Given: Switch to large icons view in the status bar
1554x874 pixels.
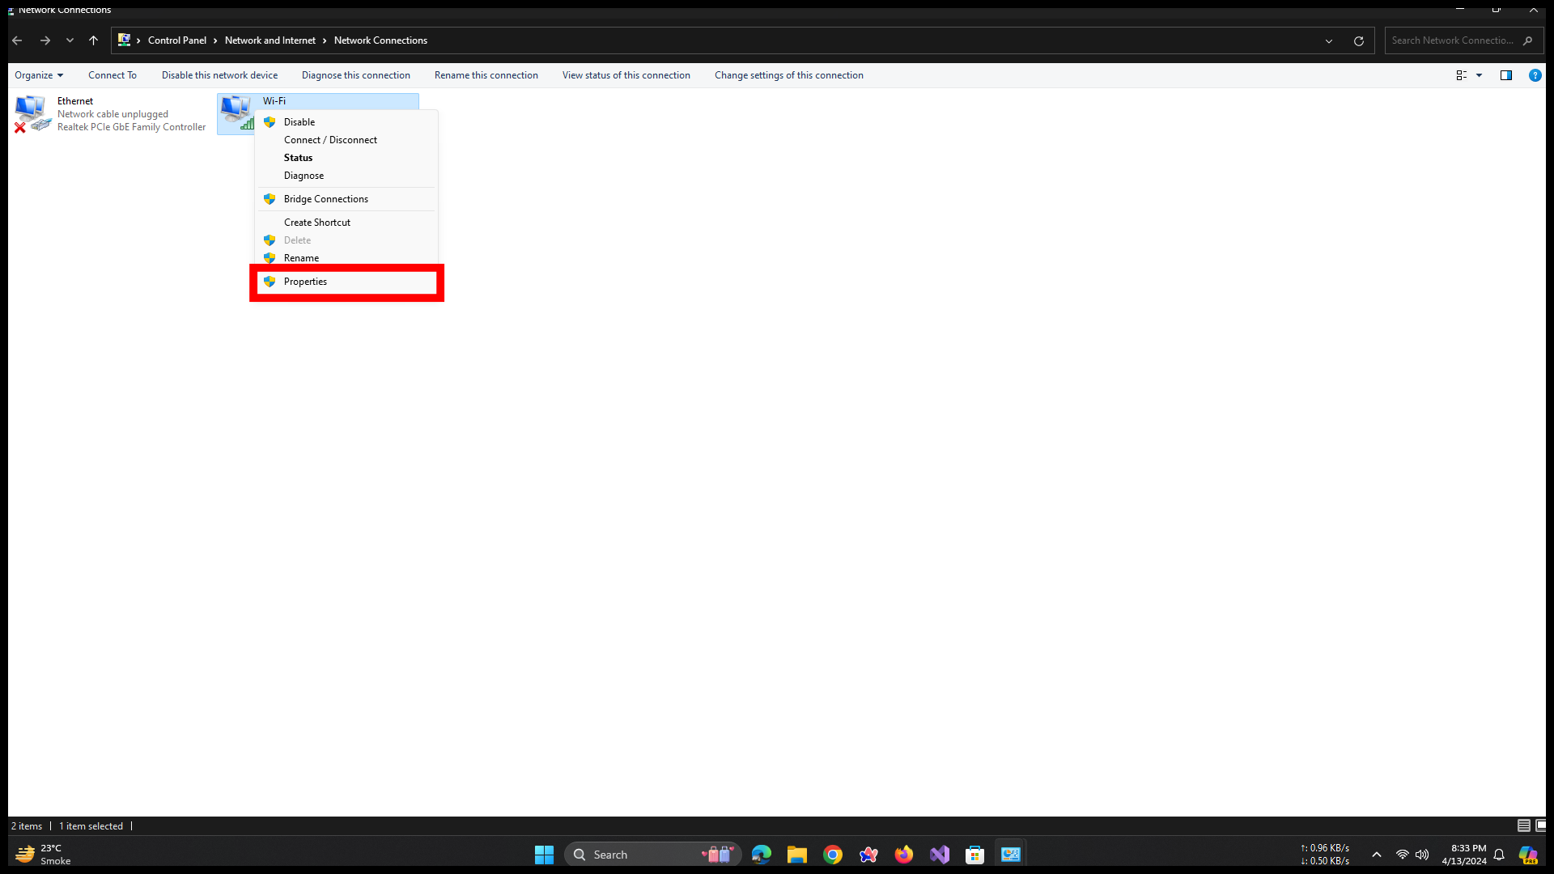Looking at the screenshot, I should coord(1541,825).
